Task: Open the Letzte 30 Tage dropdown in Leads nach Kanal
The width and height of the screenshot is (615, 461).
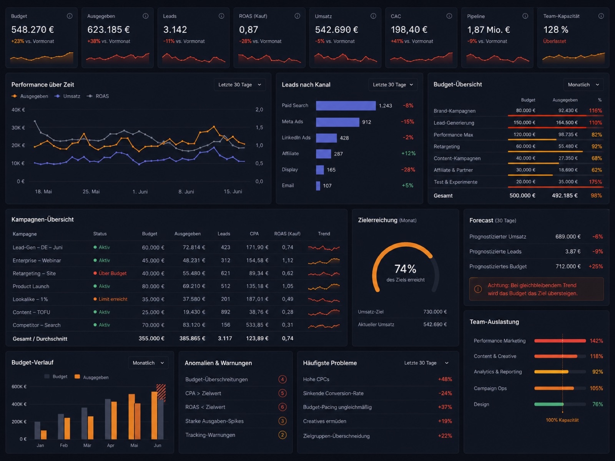Action: point(393,85)
